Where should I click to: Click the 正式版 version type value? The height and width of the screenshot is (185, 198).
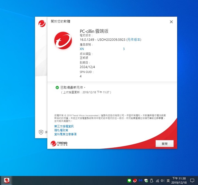coord(84,58)
